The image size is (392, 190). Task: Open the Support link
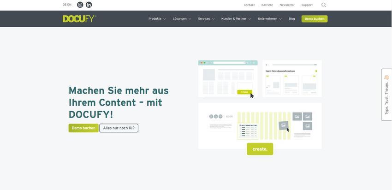(307, 5)
